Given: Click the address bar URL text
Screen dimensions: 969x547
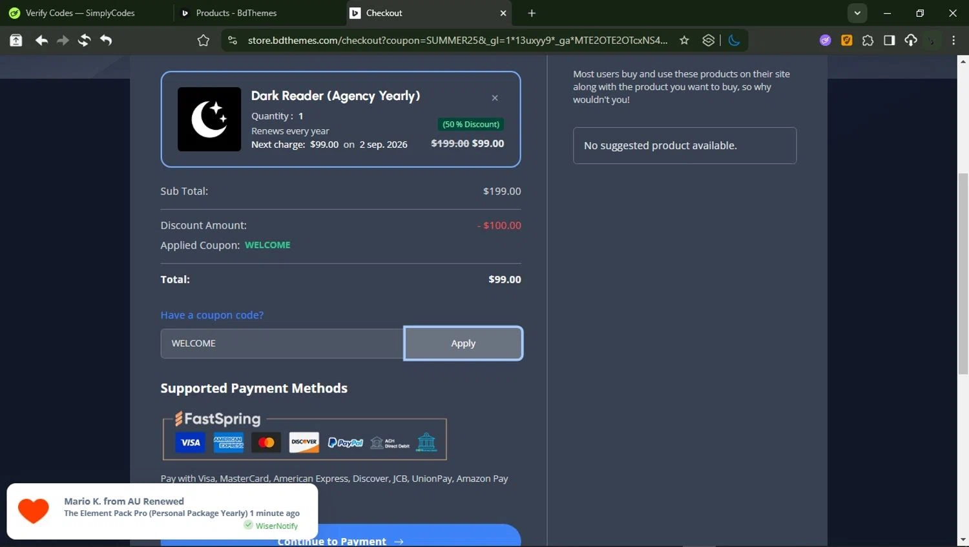Looking at the screenshot, I should [x=457, y=41].
